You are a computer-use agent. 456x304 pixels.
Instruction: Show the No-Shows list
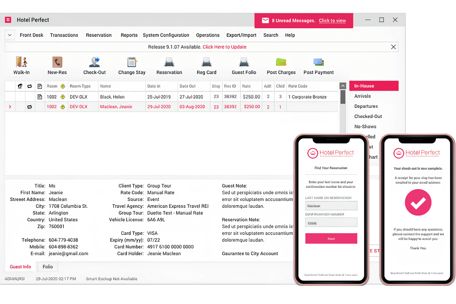[365, 127]
